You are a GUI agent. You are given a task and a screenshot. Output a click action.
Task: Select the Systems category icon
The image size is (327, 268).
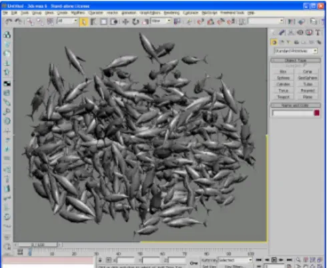(319, 42)
